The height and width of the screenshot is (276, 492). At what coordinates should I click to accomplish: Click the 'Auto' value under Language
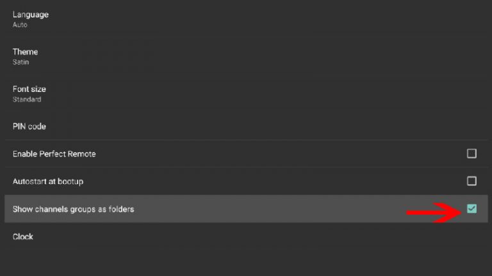click(x=20, y=25)
